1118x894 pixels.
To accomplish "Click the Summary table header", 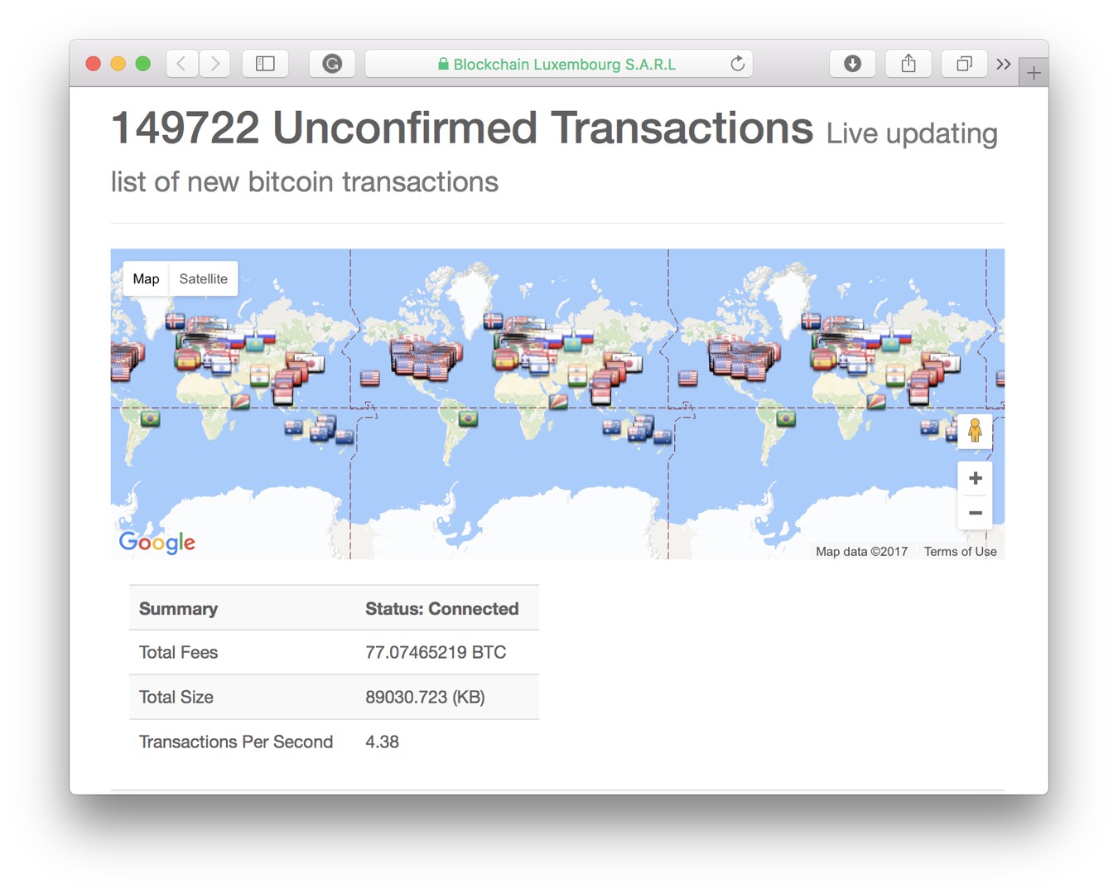I will pyautogui.click(x=178, y=609).
